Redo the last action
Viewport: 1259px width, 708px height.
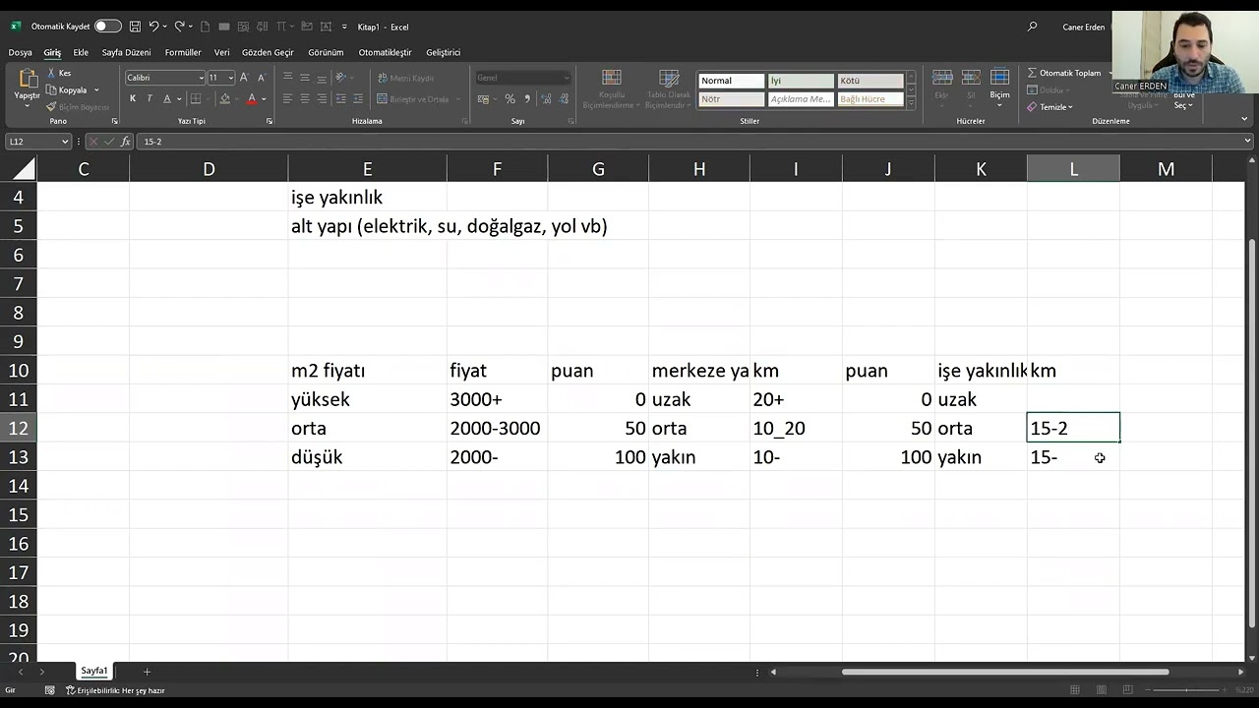click(179, 27)
